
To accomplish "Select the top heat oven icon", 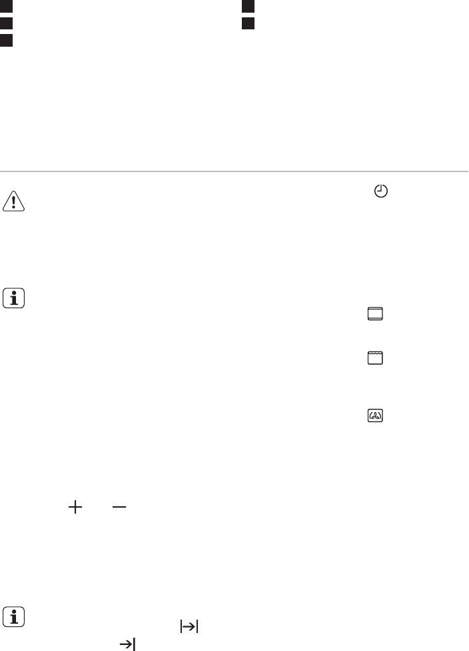I will pos(375,358).
